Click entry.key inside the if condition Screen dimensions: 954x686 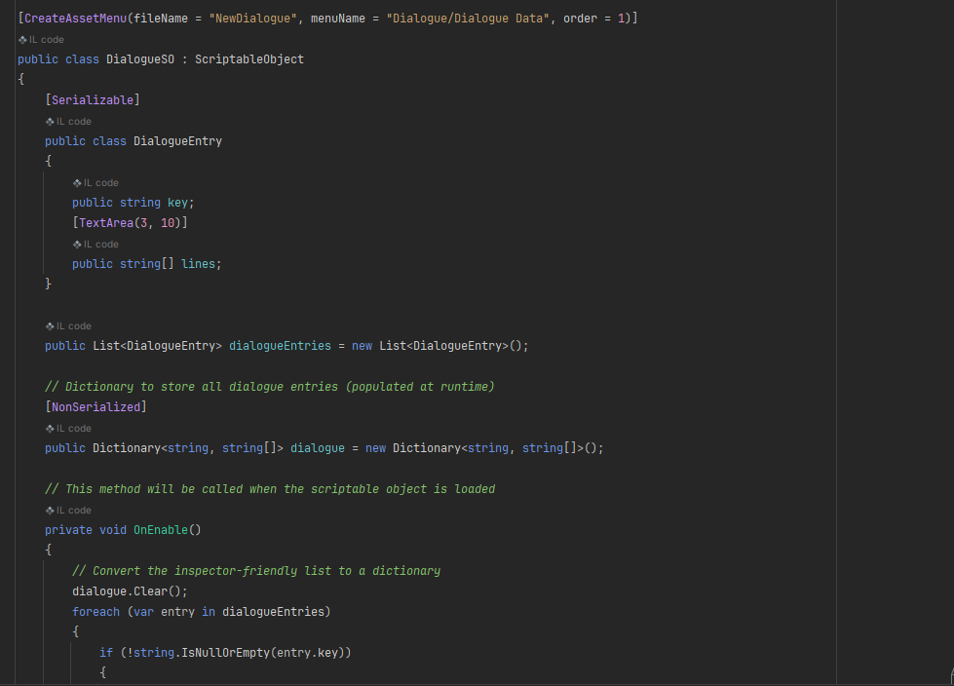pyautogui.click(x=307, y=653)
